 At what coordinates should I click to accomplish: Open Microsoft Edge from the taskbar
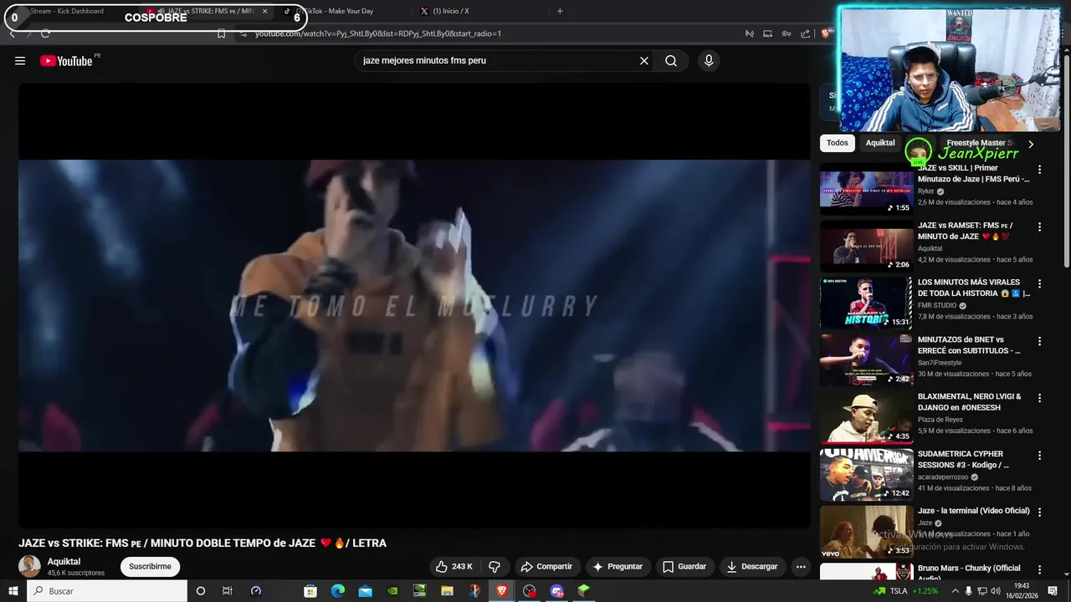pos(338,591)
